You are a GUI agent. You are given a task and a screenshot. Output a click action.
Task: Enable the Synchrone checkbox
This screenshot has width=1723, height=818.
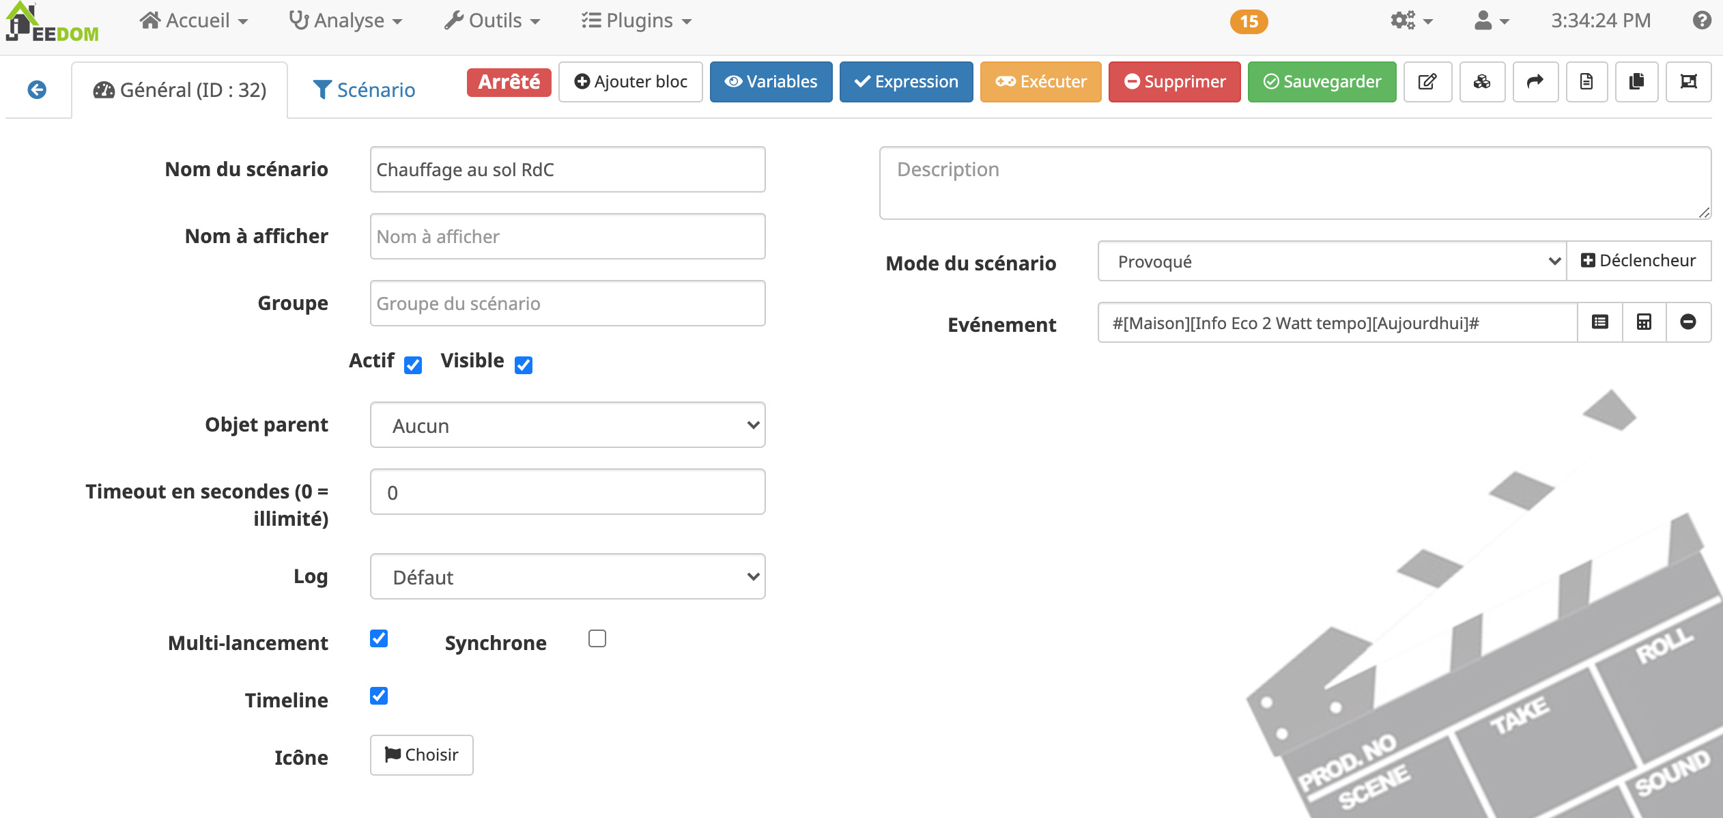pyautogui.click(x=597, y=638)
